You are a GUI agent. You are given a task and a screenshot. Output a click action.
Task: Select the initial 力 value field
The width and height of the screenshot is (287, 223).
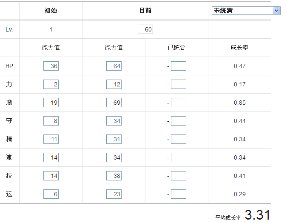point(51,84)
